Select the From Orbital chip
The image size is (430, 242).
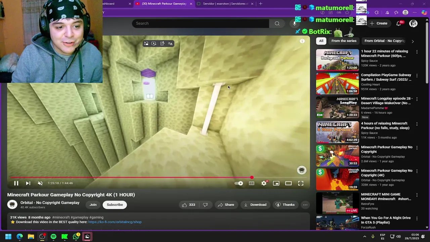click(x=385, y=41)
